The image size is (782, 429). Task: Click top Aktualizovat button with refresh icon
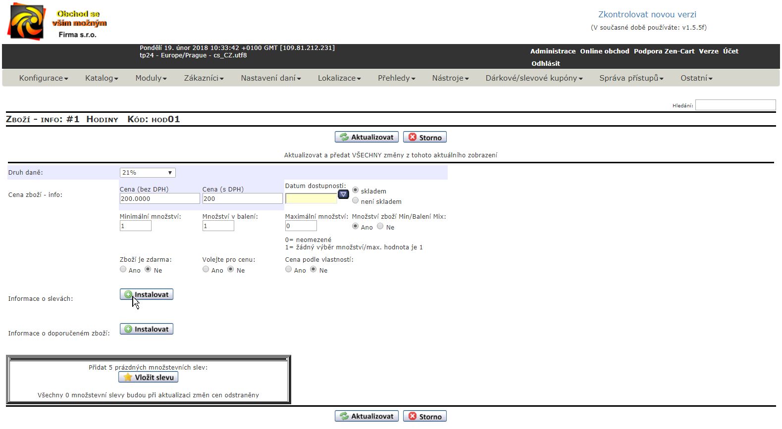click(x=366, y=137)
